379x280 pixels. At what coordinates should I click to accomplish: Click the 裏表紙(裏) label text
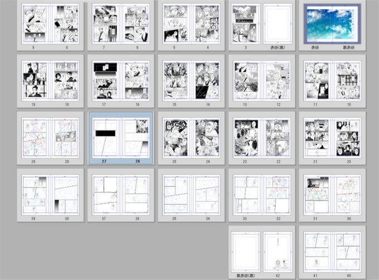tap(245, 276)
